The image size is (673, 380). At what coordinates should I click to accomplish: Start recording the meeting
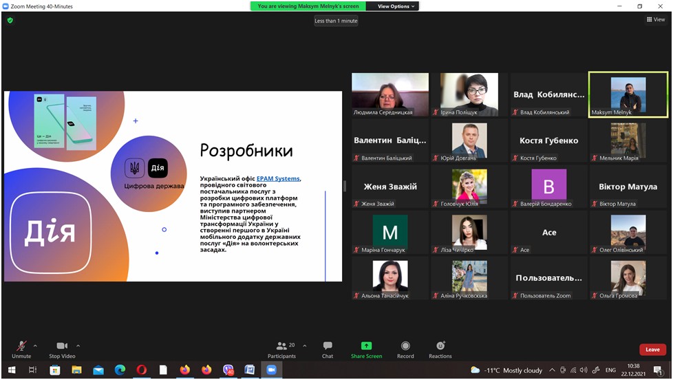pos(405,349)
